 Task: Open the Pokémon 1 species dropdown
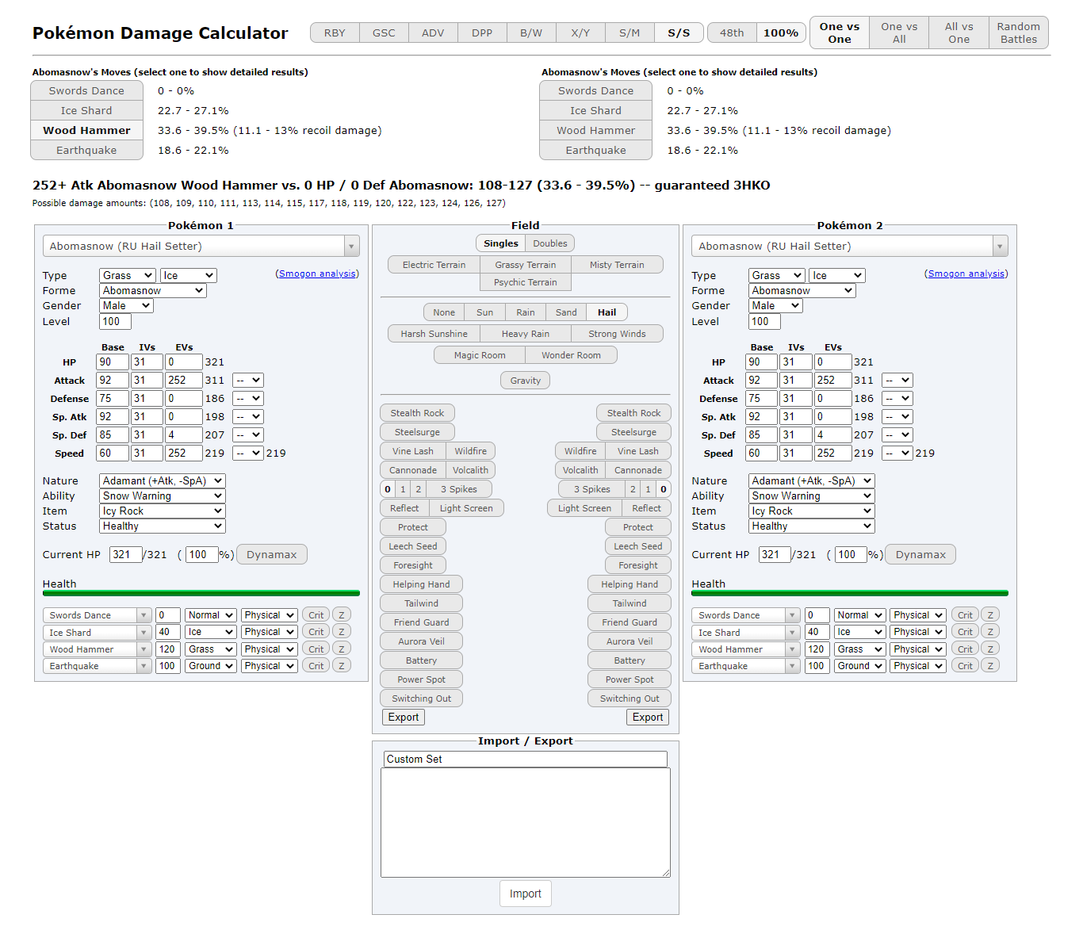pos(201,246)
